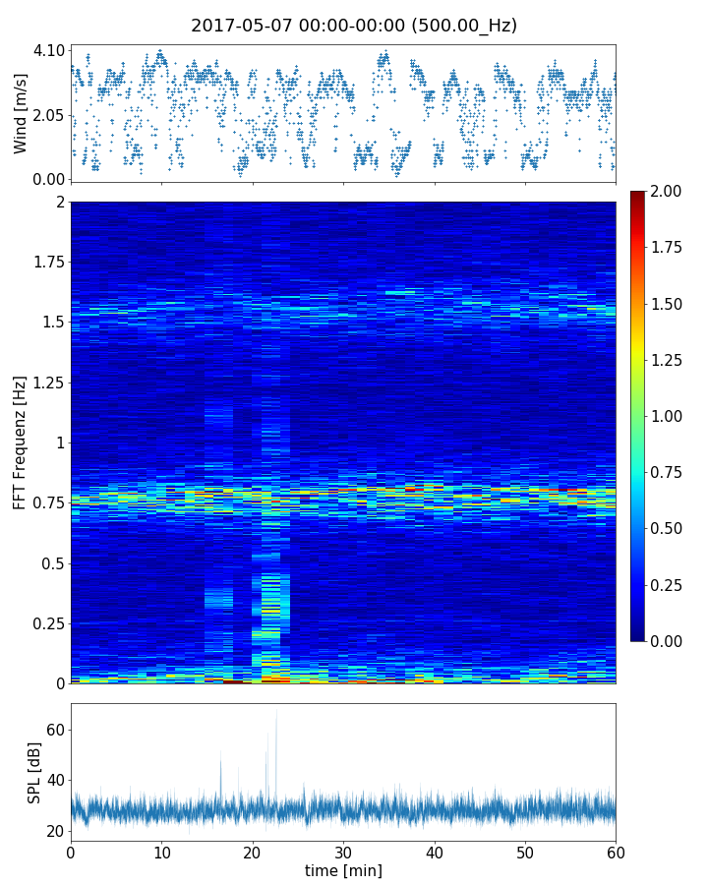Image resolution: width=708 pixels, height=885 pixels.
Task: Click the 10 minute tick on time axis
Action: click(x=161, y=852)
